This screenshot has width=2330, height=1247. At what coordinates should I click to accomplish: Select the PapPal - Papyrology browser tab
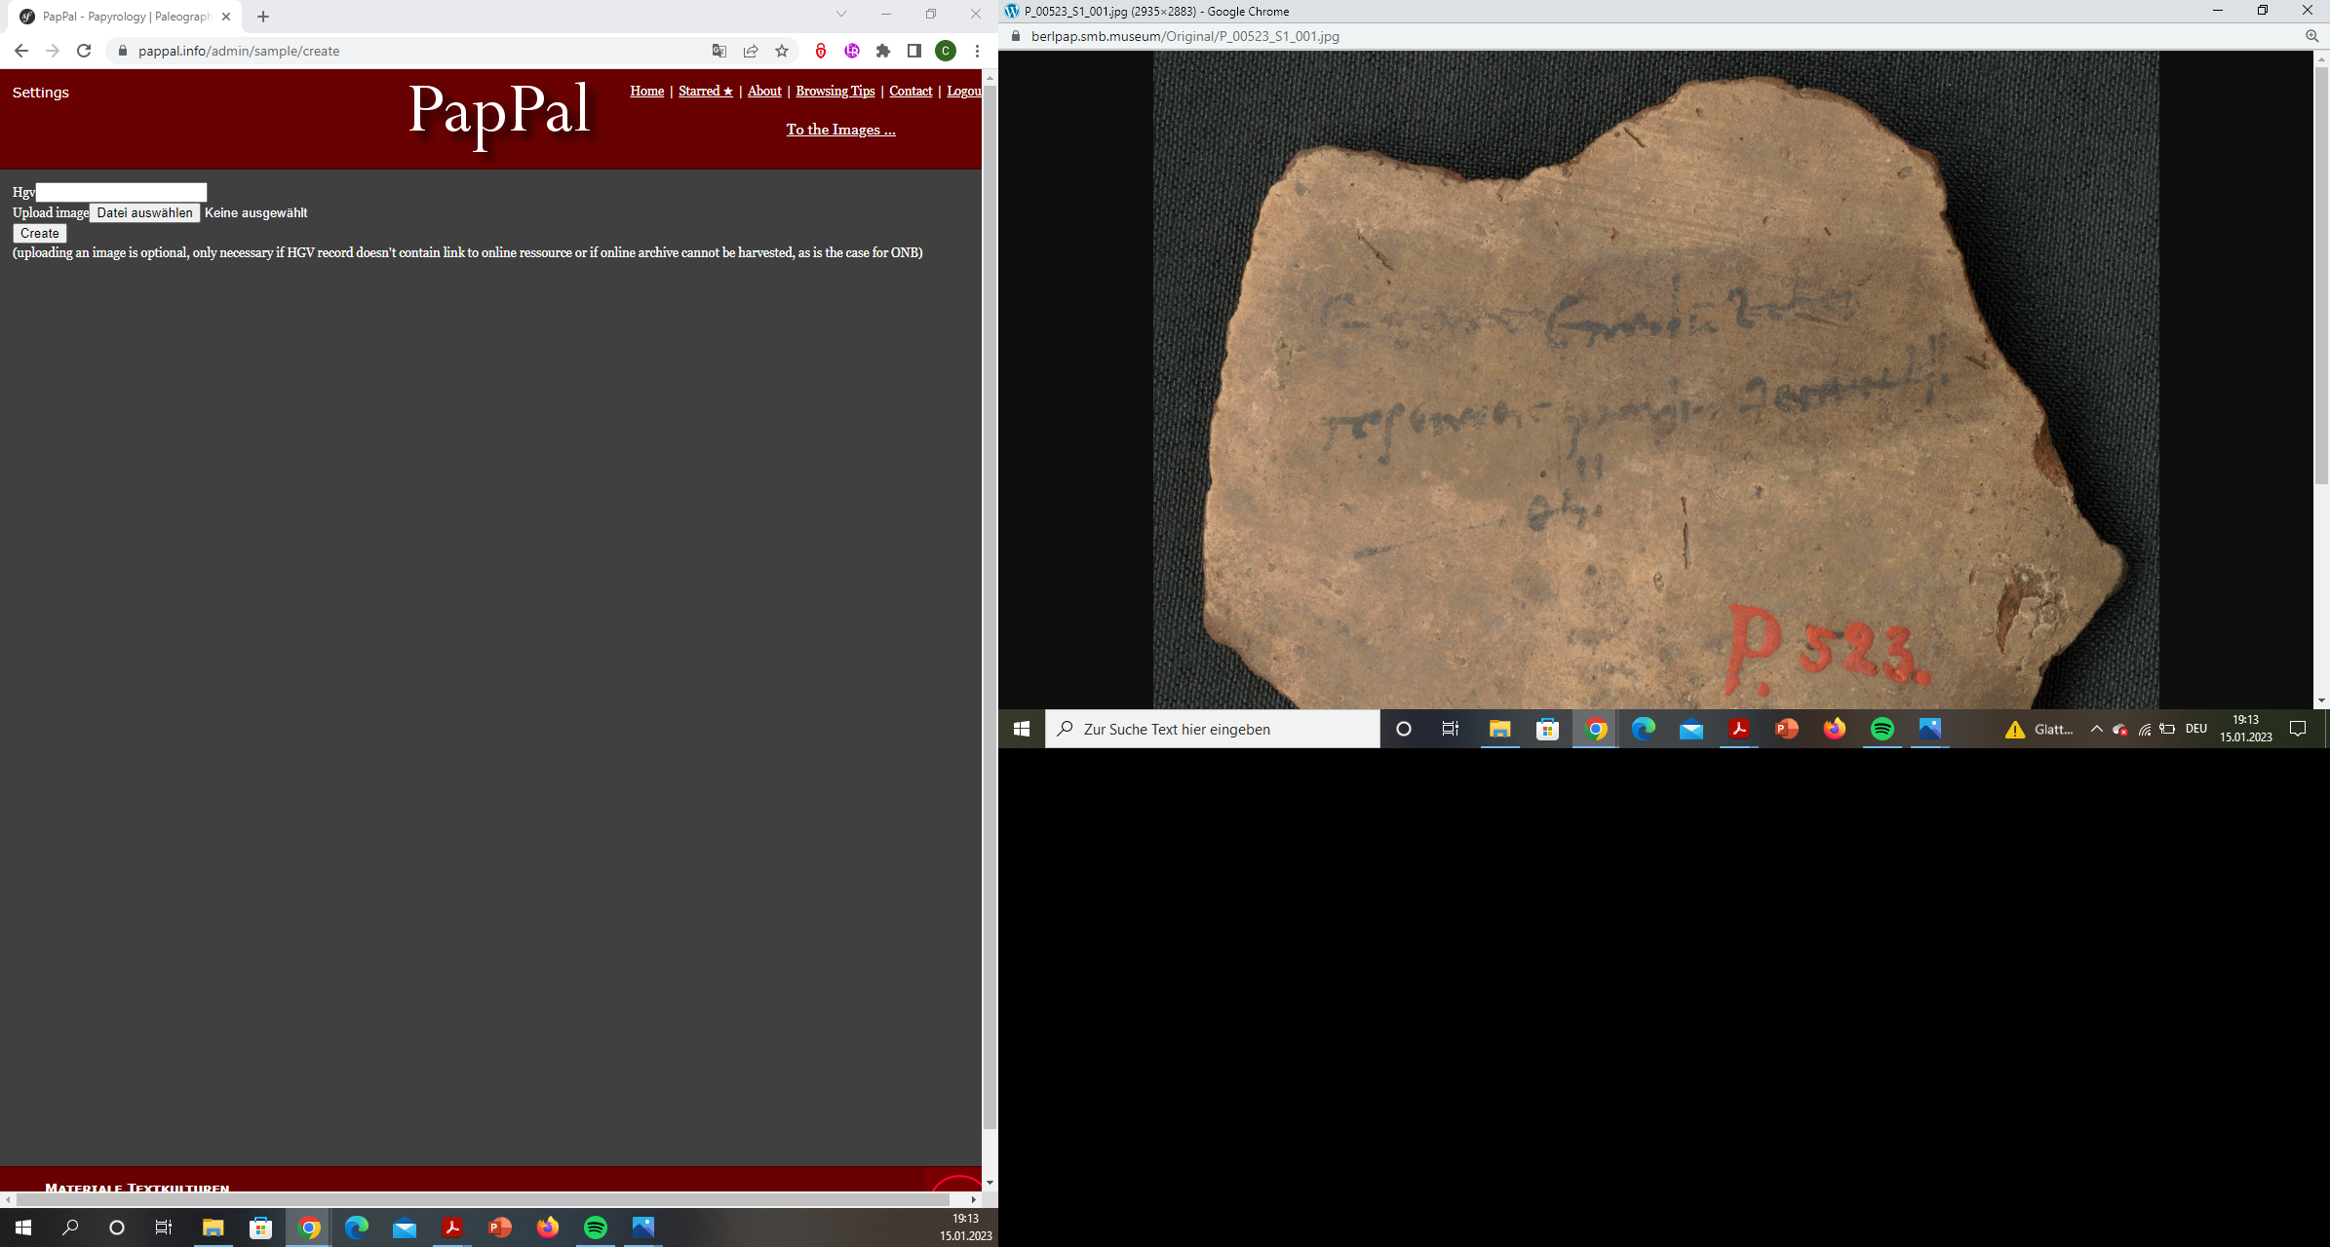[125, 17]
